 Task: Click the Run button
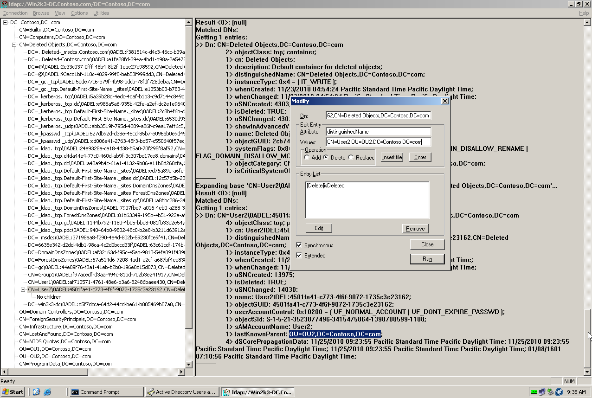[x=427, y=259]
